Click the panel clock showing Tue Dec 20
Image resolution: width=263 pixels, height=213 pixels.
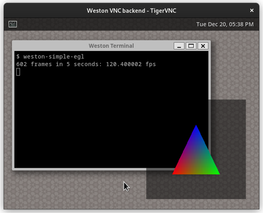tap(225, 24)
